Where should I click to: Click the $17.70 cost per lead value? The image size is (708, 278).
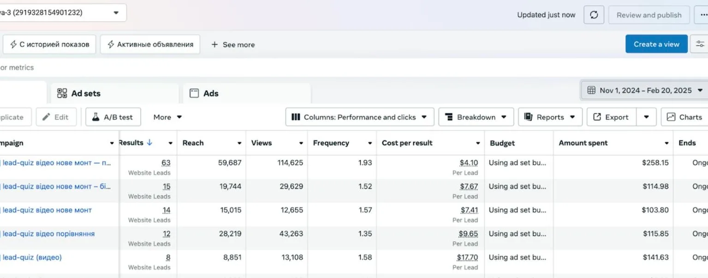[467, 257]
